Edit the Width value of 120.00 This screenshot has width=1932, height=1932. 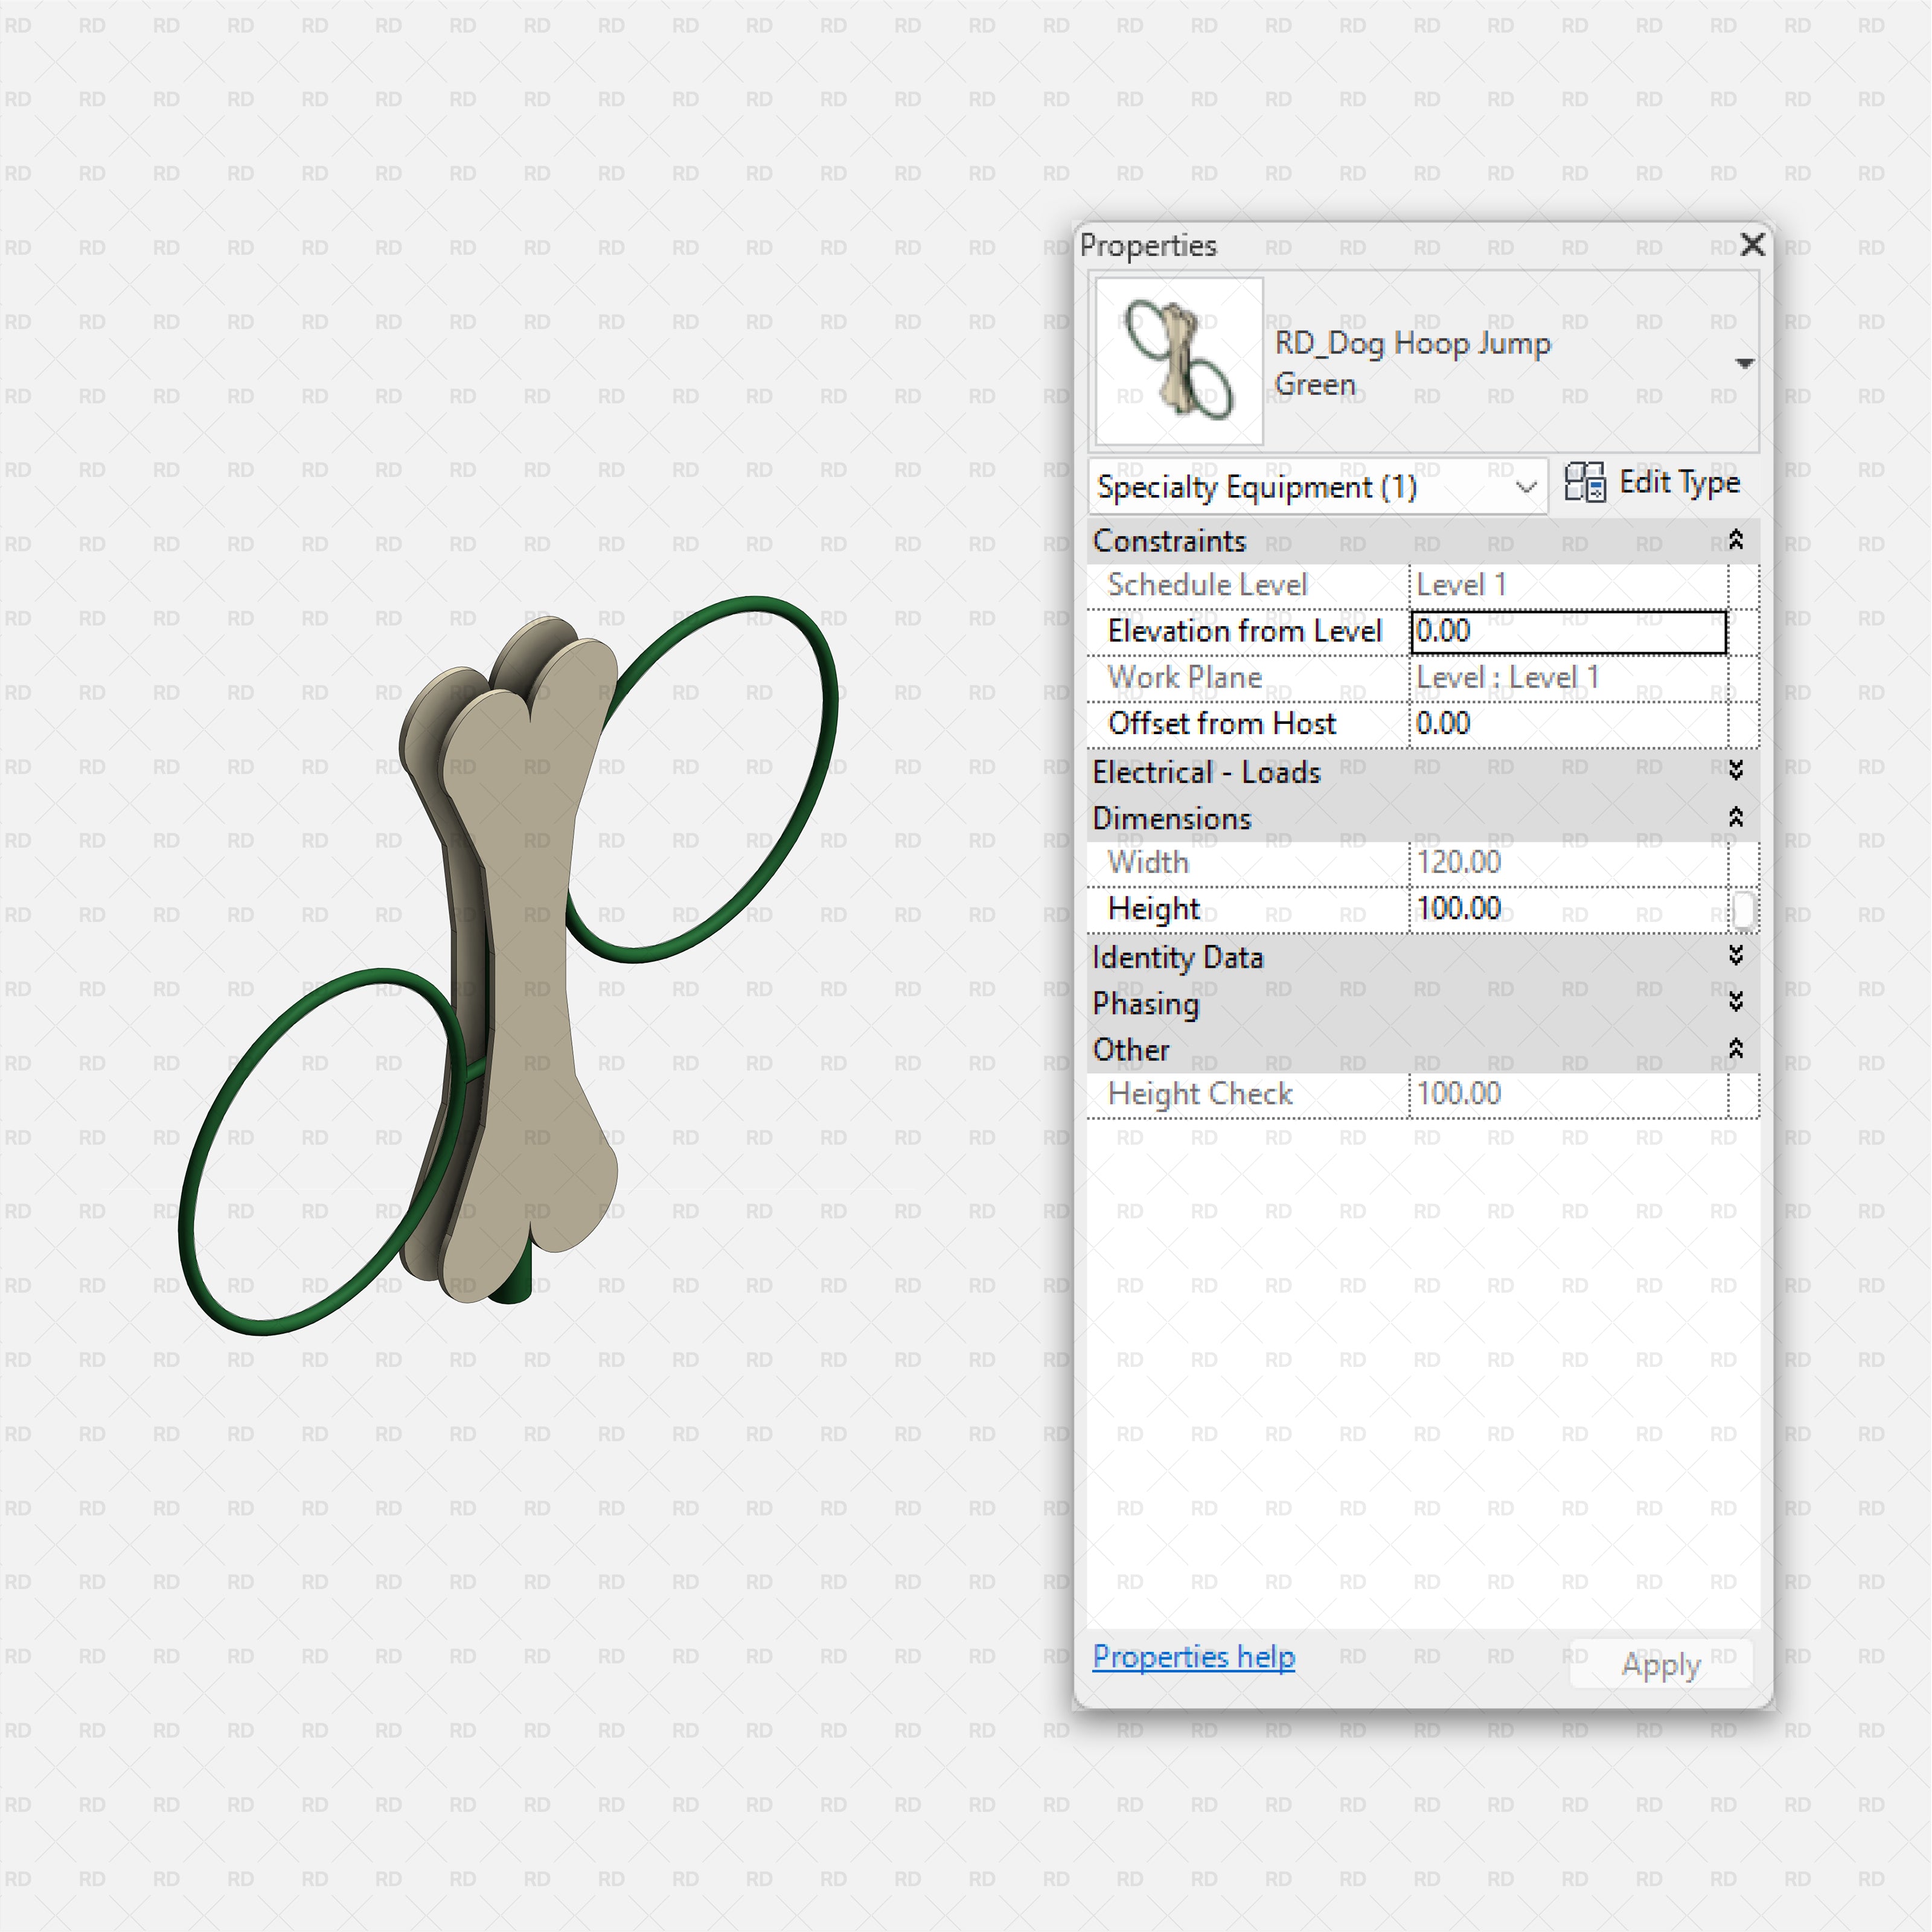[1560, 862]
